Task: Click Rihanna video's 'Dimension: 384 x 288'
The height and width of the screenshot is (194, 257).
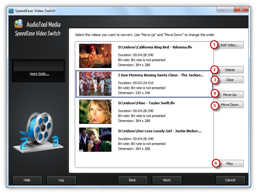Action: point(134,65)
